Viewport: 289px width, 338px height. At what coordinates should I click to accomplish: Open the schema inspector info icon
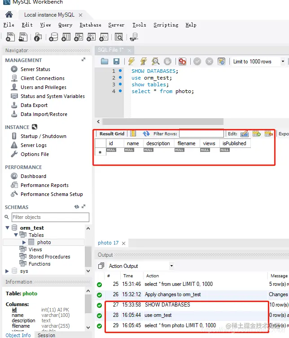(38, 37)
